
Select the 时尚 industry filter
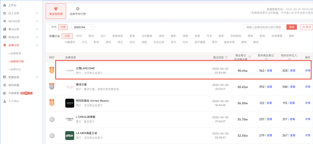pyautogui.click(x=79, y=36)
